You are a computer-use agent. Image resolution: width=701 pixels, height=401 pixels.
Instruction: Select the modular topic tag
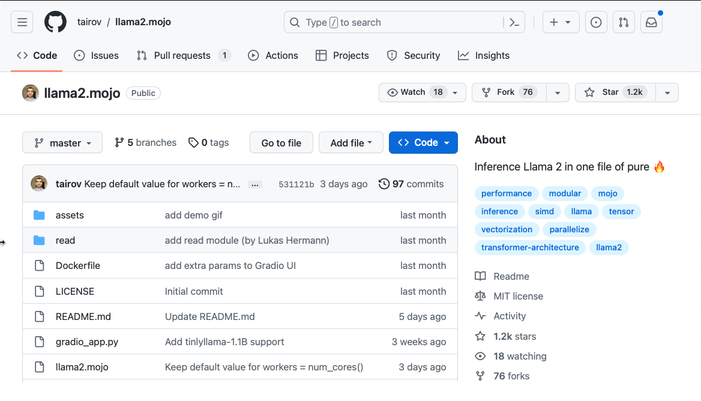click(565, 193)
